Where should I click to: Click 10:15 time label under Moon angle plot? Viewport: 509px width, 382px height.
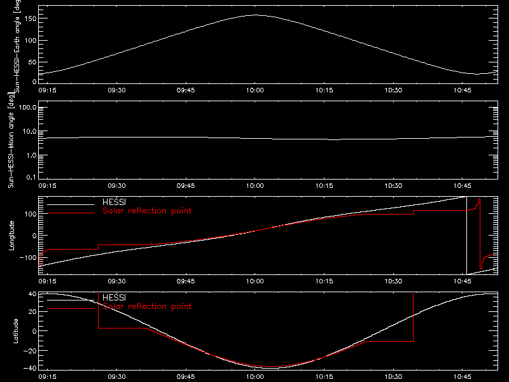(324, 186)
